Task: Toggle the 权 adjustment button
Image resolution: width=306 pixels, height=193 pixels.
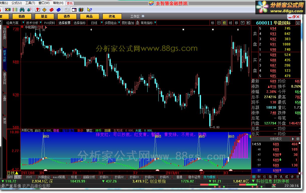Action: coord(225,23)
